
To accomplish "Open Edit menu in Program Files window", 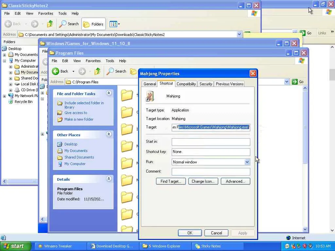I will pos(65,61).
